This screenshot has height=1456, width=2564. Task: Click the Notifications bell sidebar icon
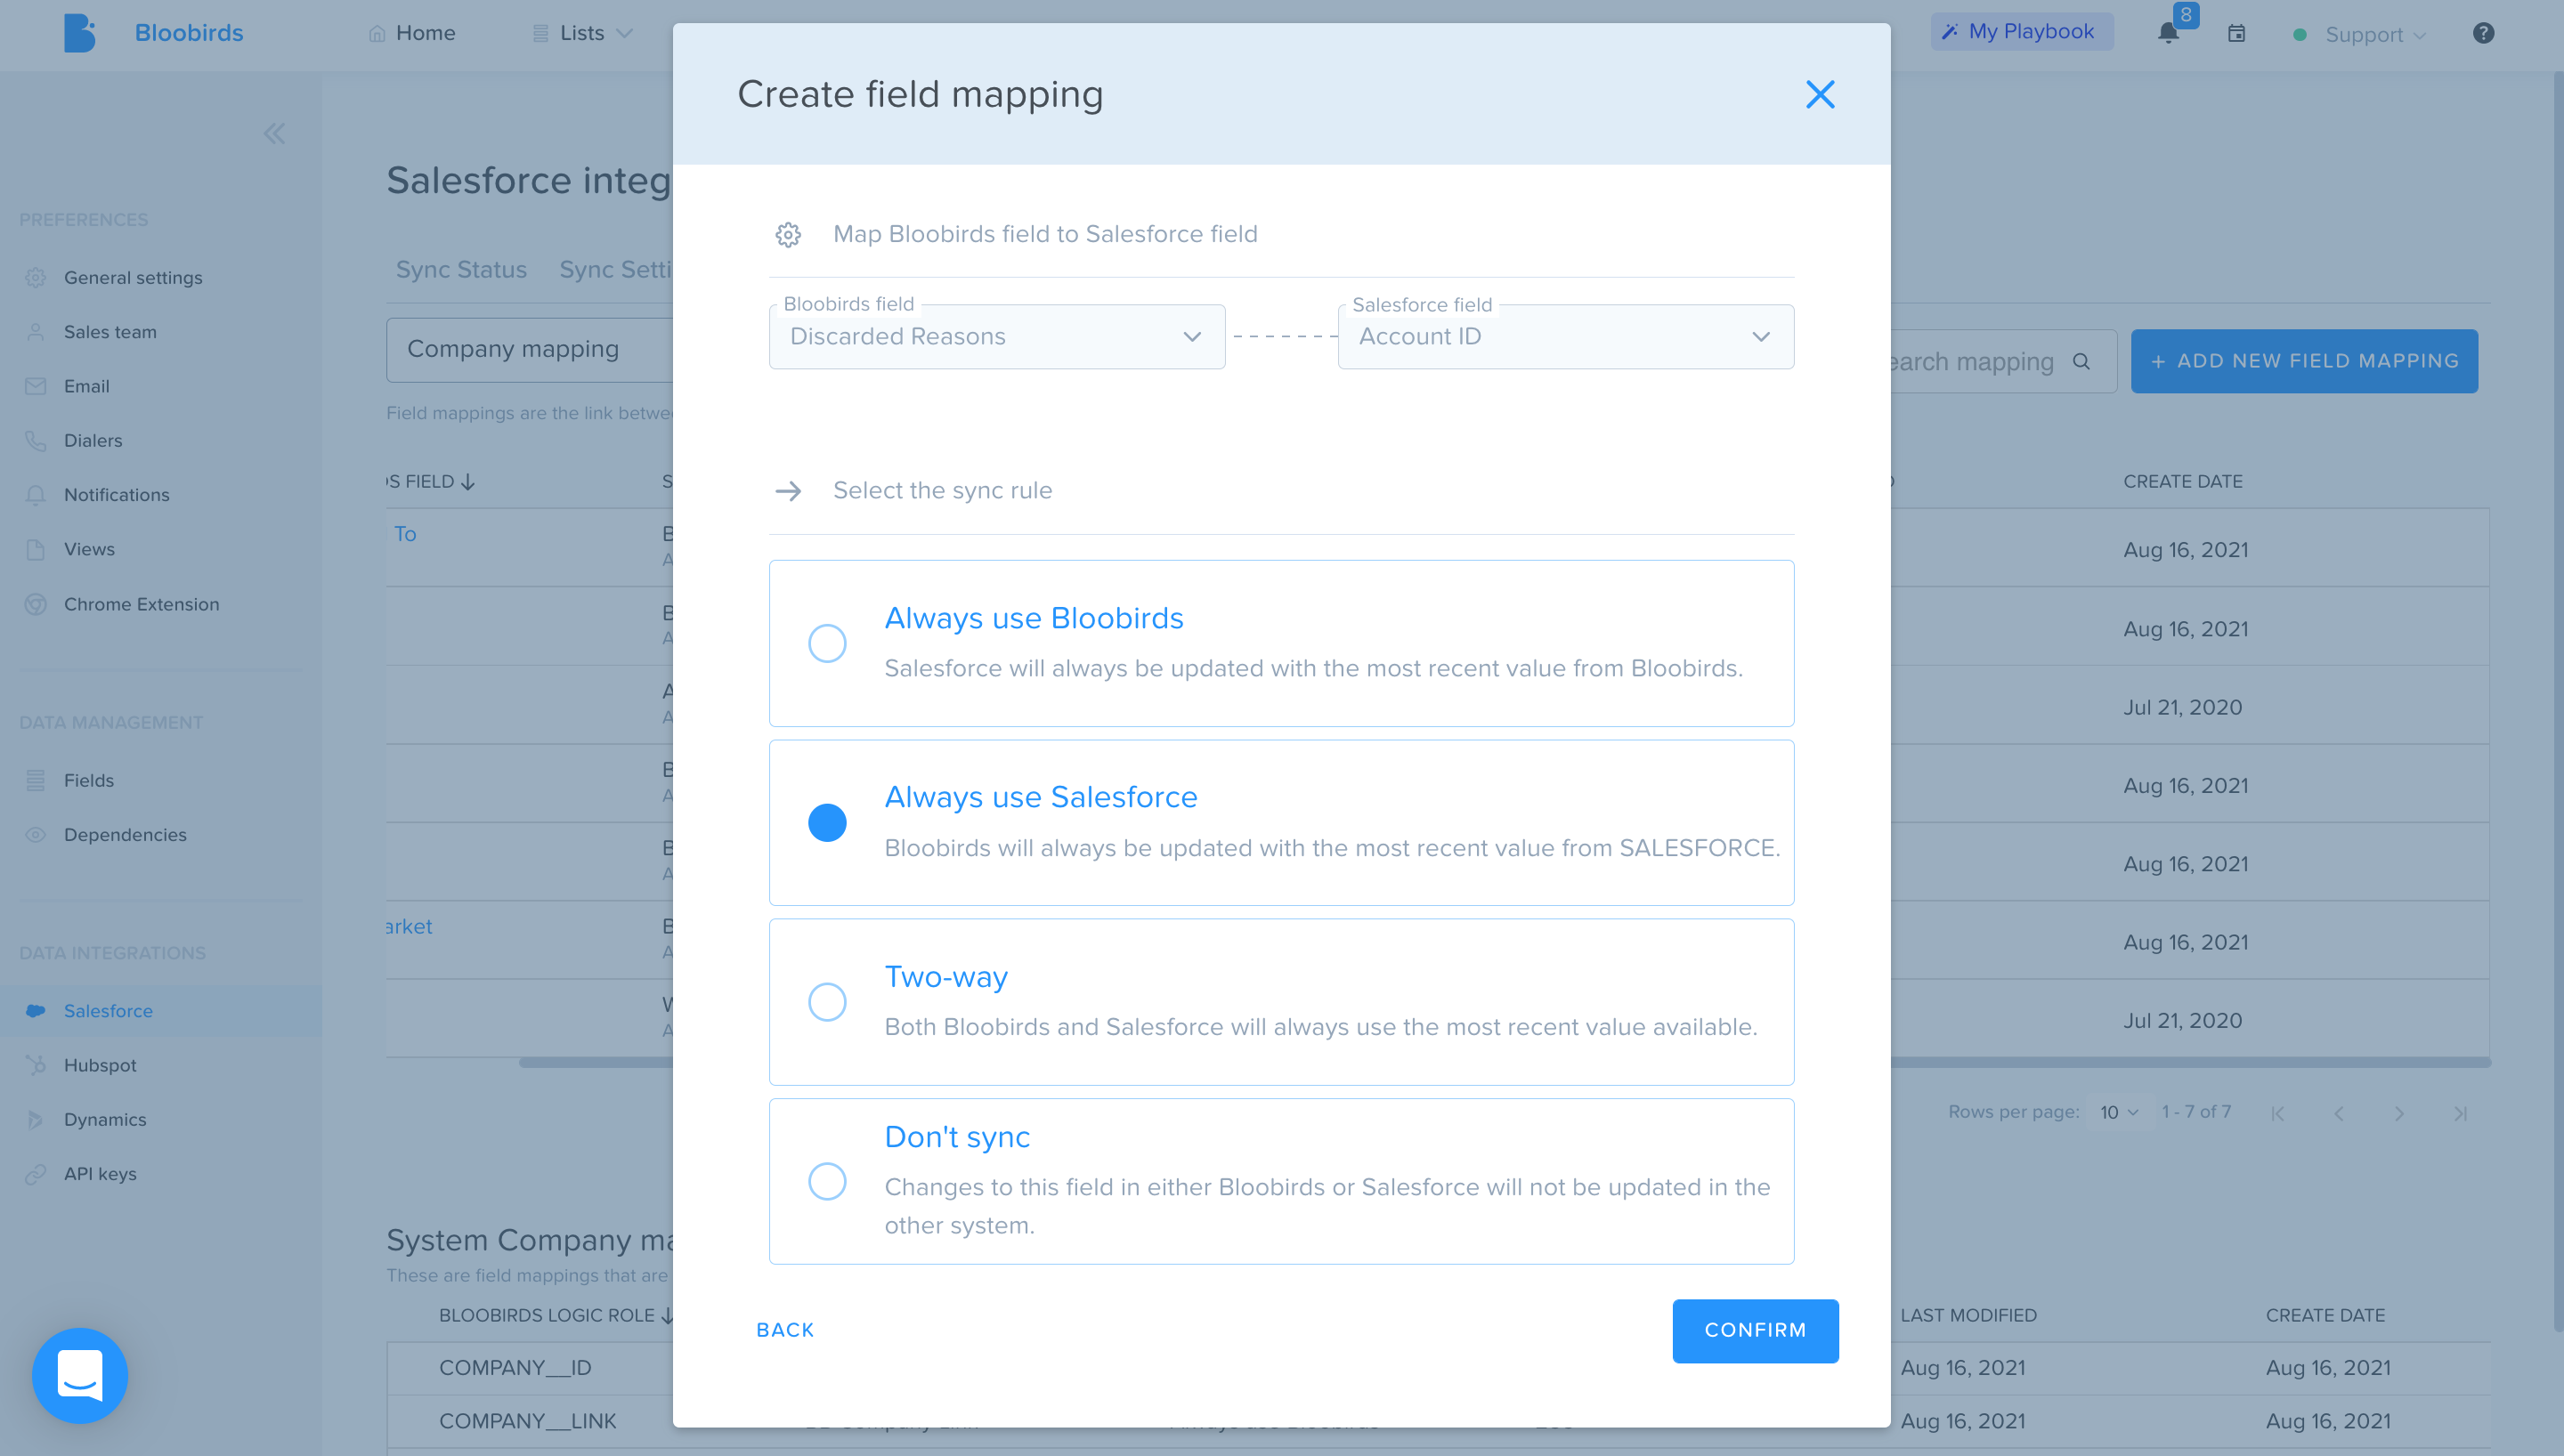pos(36,495)
